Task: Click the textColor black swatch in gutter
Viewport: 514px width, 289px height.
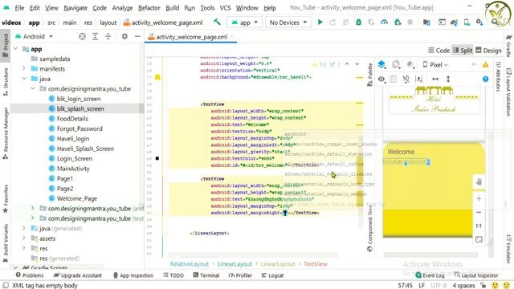Action: [x=157, y=158]
